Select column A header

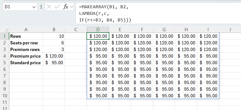coord(26,29)
